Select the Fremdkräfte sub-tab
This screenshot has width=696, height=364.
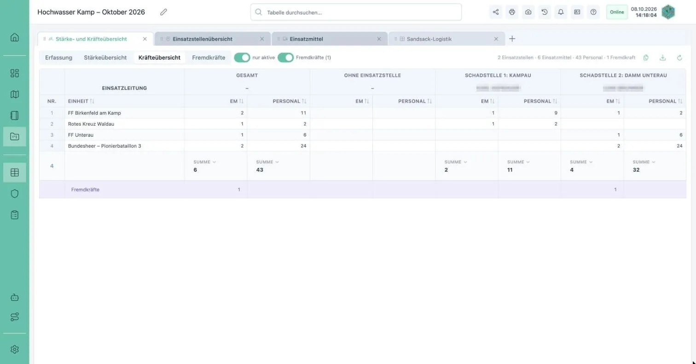pyautogui.click(x=209, y=58)
